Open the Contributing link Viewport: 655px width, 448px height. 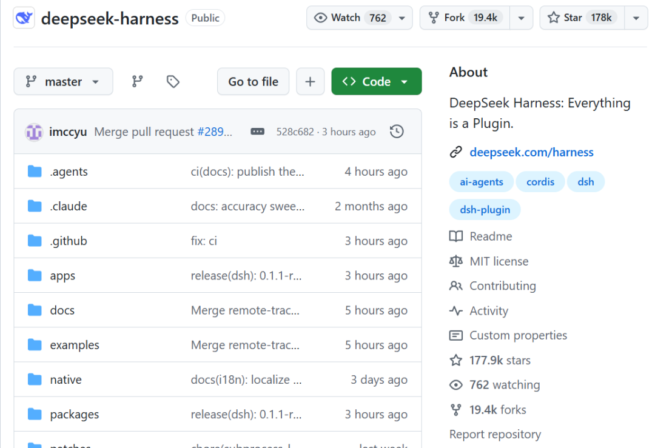(503, 286)
